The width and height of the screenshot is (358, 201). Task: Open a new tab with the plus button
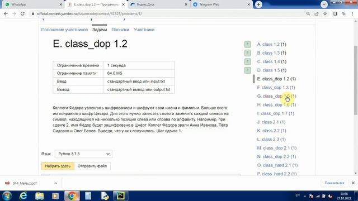[x=258, y=4]
